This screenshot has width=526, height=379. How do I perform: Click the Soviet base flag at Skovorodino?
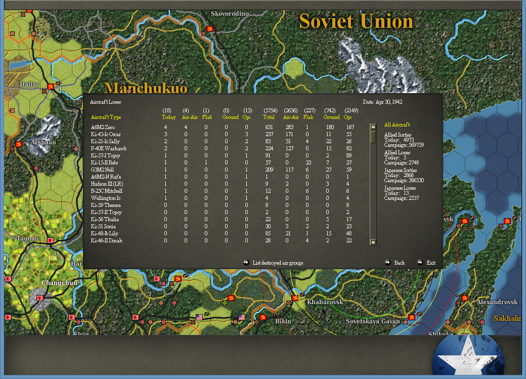(210, 29)
